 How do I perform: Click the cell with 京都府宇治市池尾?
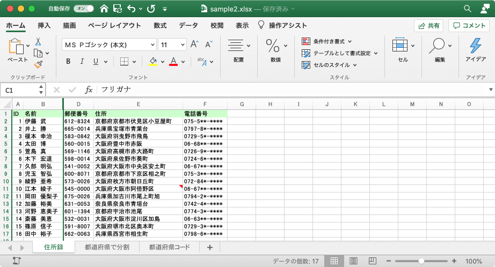(x=139, y=212)
